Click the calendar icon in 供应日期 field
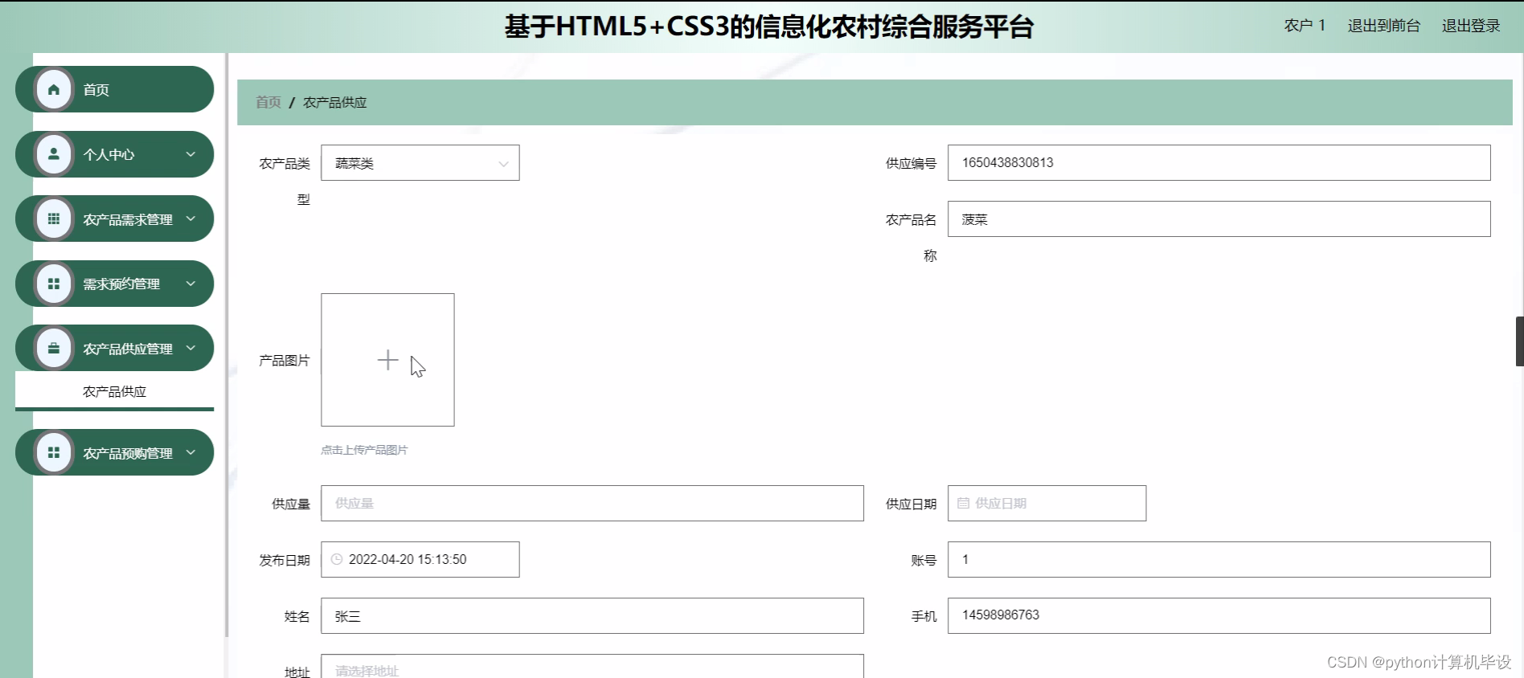The height and width of the screenshot is (678, 1524). coord(963,503)
